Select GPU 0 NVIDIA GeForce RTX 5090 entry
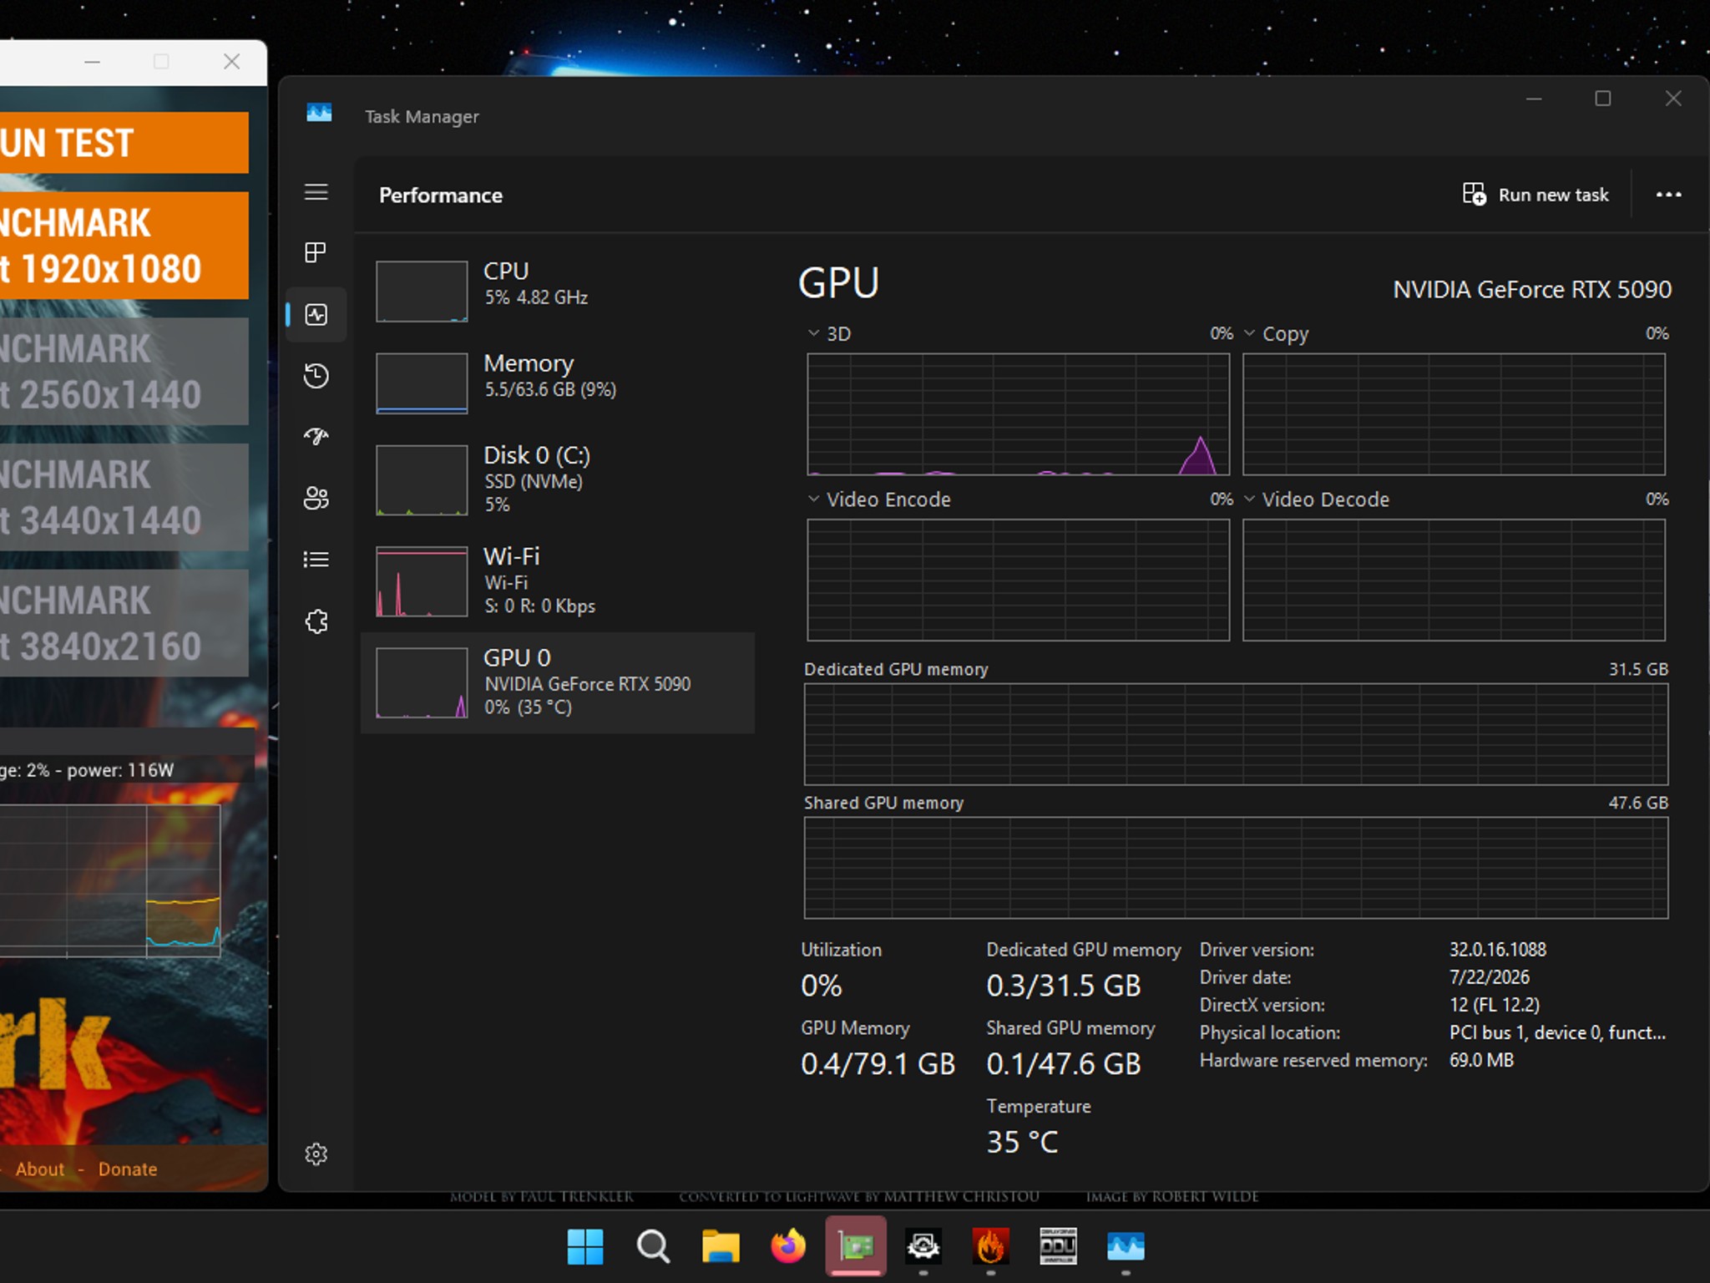1710x1283 pixels. 558,682
